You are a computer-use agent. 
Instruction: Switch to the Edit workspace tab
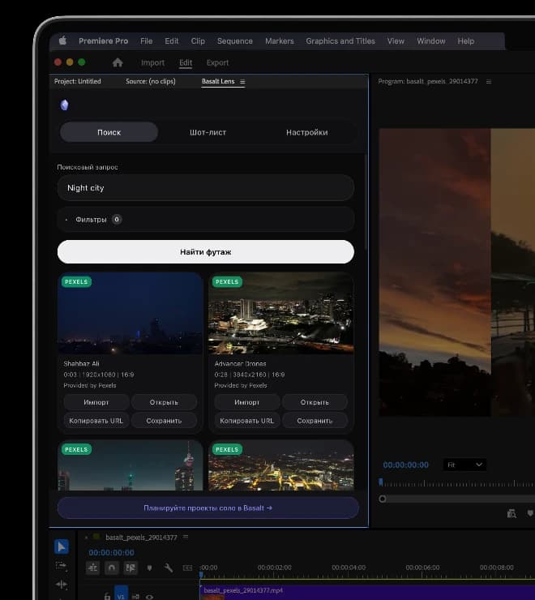186,62
